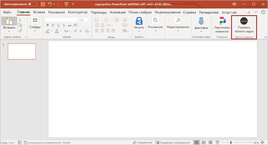Open Customize Quick Access Toolbar arrow
The image size is (268, 145).
pyautogui.click(x=73, y=4)
